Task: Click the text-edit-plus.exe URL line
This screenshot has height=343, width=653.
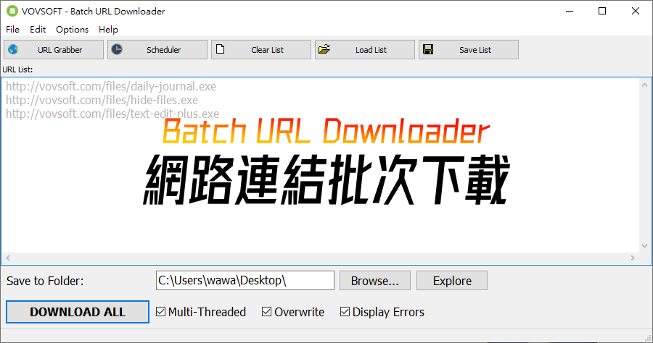Action: pos(112,114)
